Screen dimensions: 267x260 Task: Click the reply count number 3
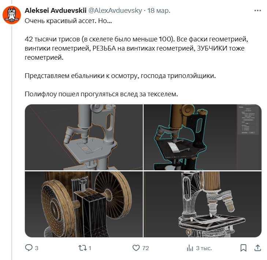37,248
